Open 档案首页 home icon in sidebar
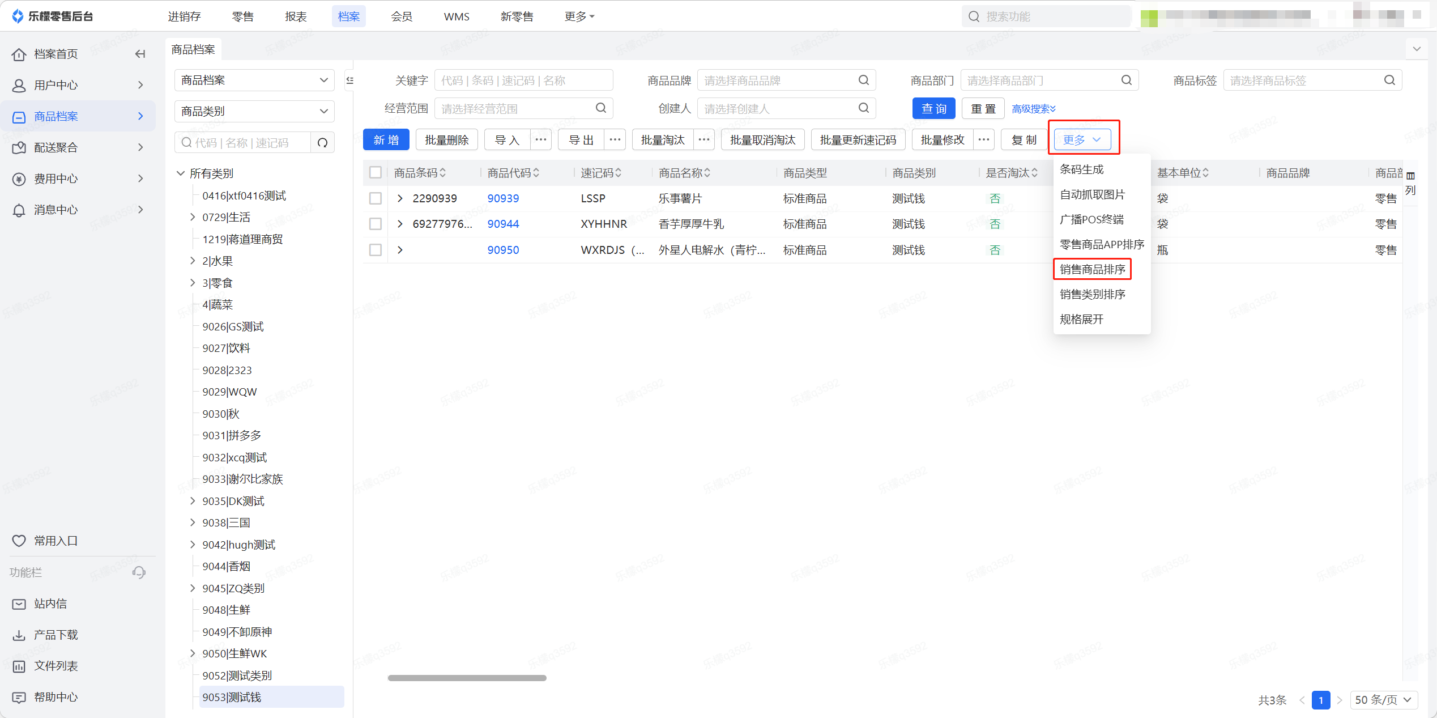This screenshot has height=718, width=1437. point(19,54)
